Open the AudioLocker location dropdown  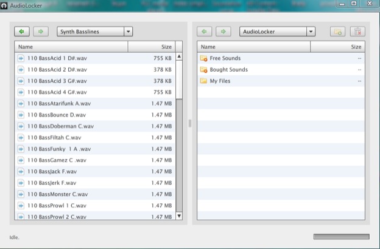click(277, 32)
